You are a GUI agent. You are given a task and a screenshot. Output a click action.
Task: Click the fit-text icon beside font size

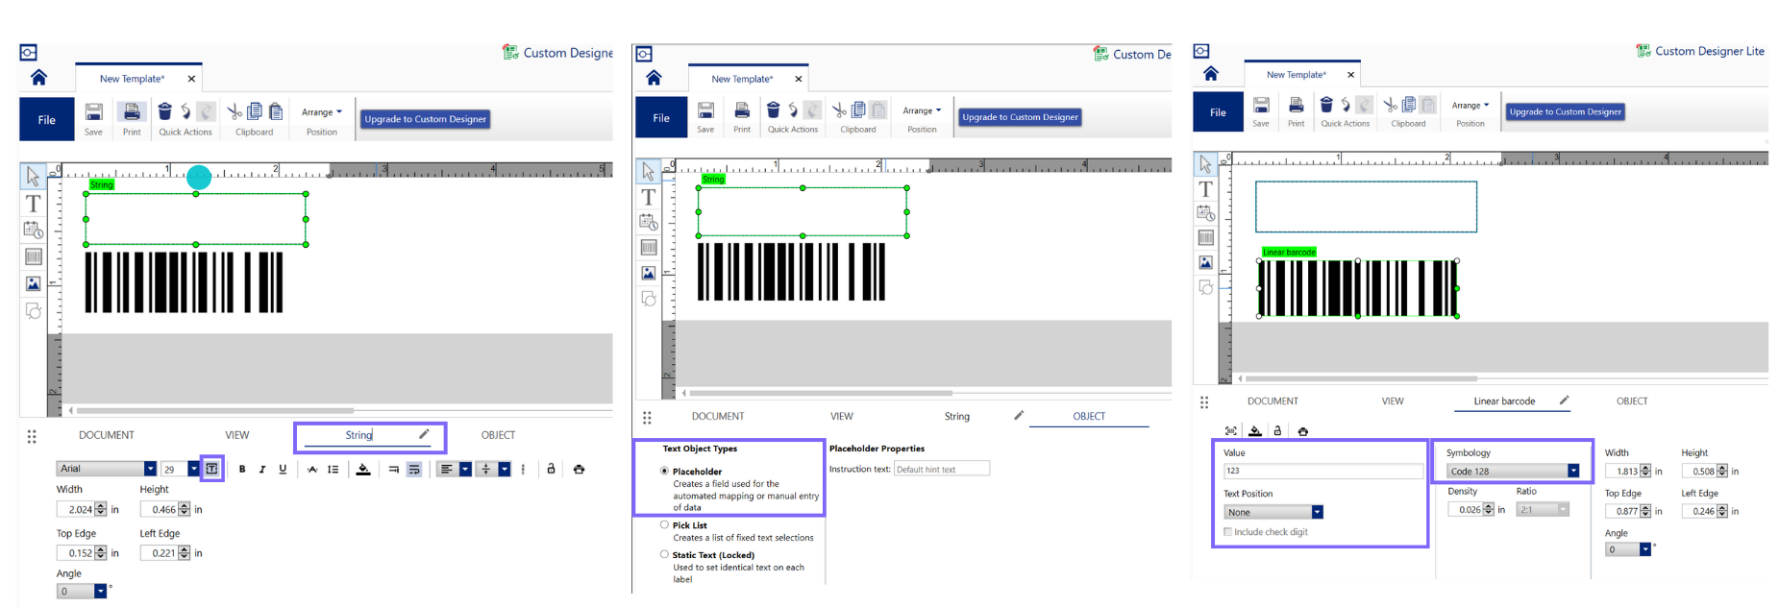point(211,469)
